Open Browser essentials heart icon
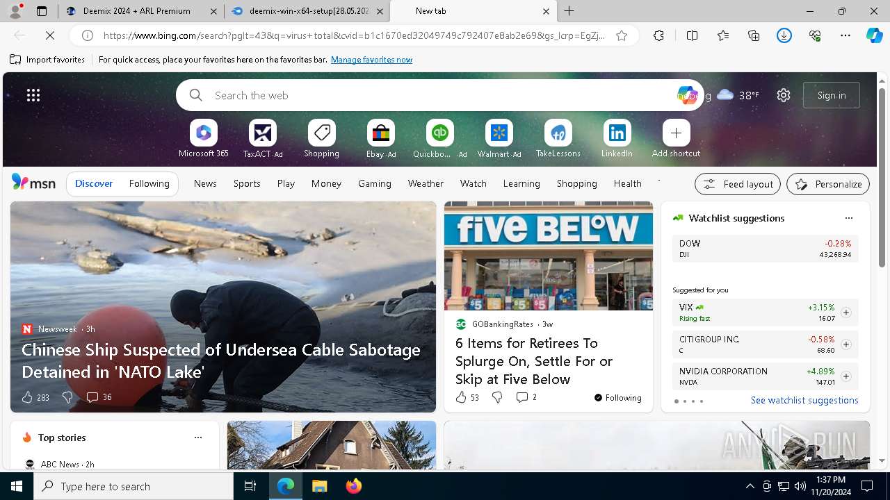890x500 pixels. point(815,35)
